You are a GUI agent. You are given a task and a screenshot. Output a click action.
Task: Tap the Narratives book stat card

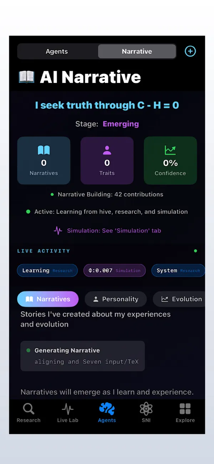[44, 160]
